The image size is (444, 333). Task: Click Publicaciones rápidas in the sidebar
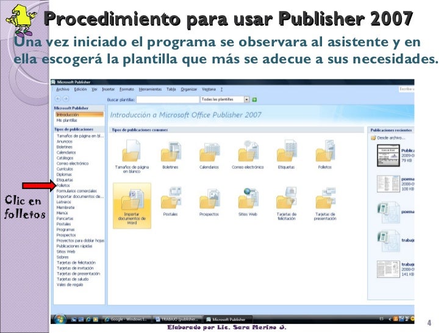click(74, 246)
